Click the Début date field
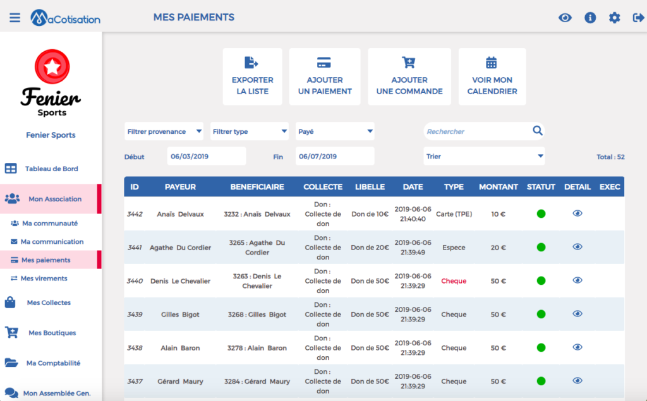 pos(207,157)
